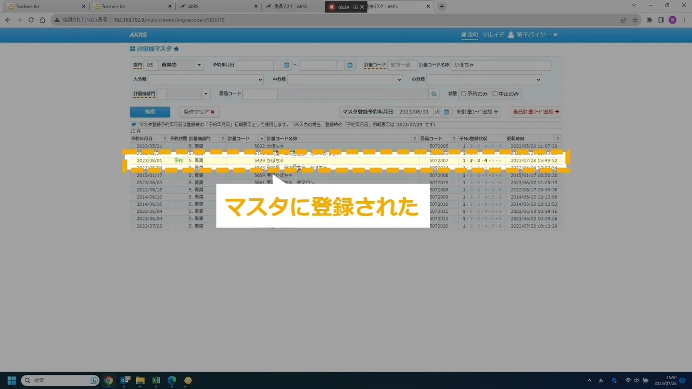The height and width of the screenshot is (389, 692).
Task: Expand the 部門 青果物 dropdown
Action: pos(199,65)
